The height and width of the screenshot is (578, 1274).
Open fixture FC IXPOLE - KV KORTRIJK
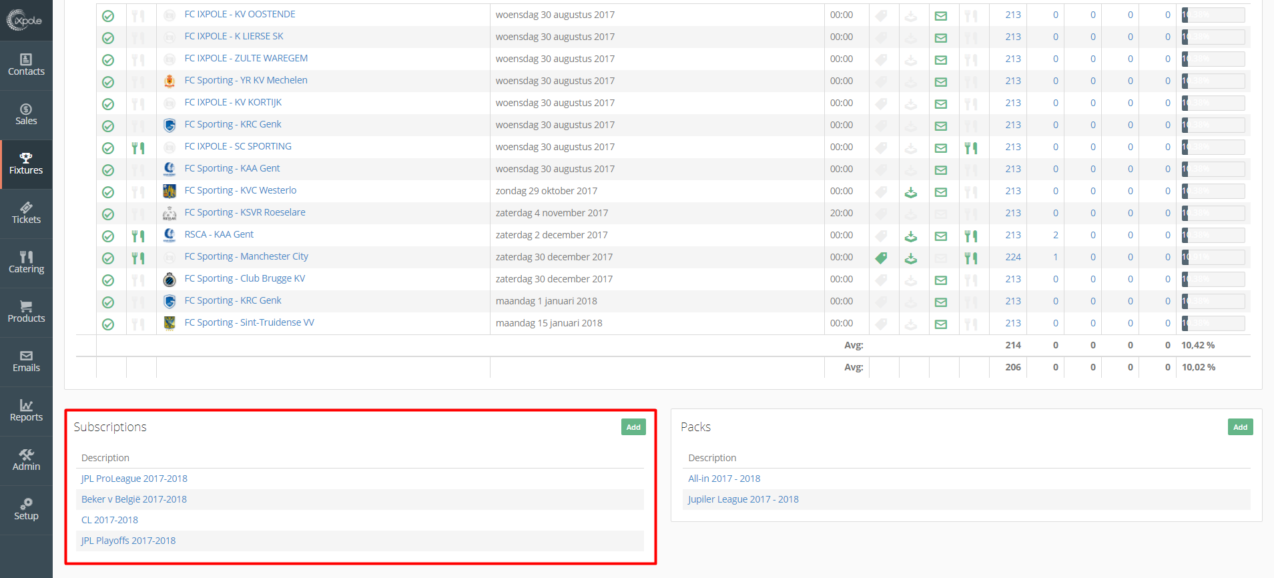click(x=233, y=102)
